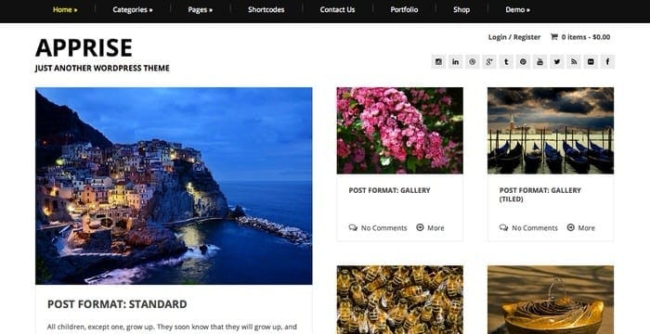Click the comment bubble icon under Post Format: Gallery
Viewport: 650px width, 334px height.
point(353,227)
